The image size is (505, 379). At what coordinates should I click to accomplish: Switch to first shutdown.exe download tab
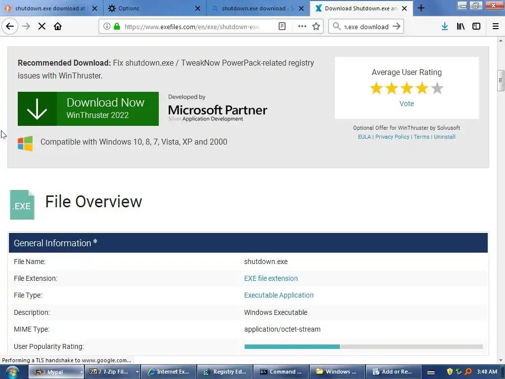51,8
